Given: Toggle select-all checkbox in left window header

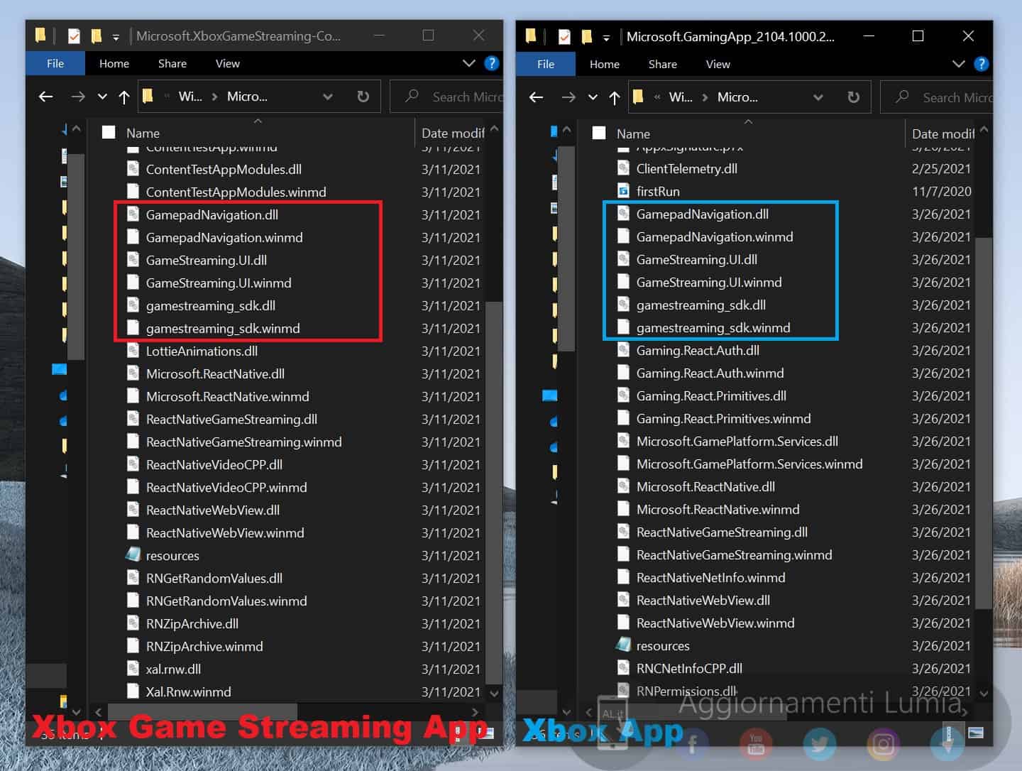Looking at the screenshot, I should (109, 133).
